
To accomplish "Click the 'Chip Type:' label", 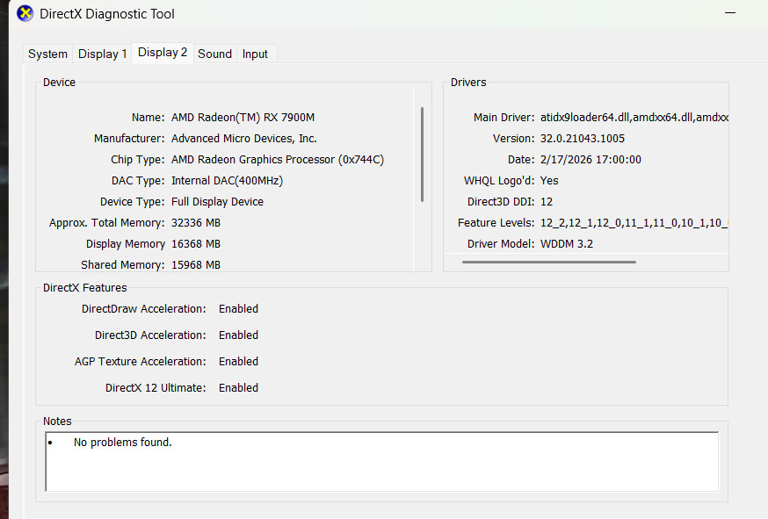I will coord(138,160).
